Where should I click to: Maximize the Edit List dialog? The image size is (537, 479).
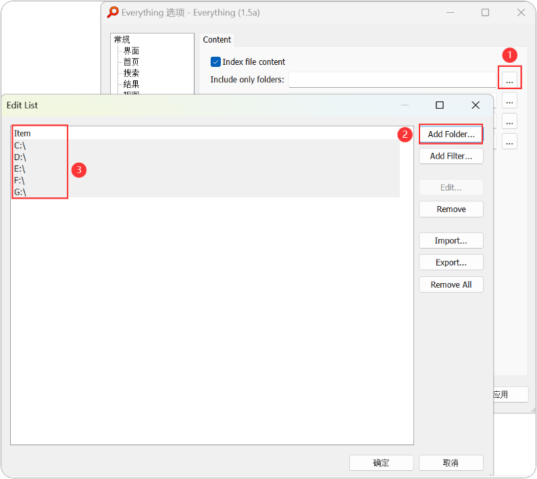pyautogui.click(x=440, y=105)
